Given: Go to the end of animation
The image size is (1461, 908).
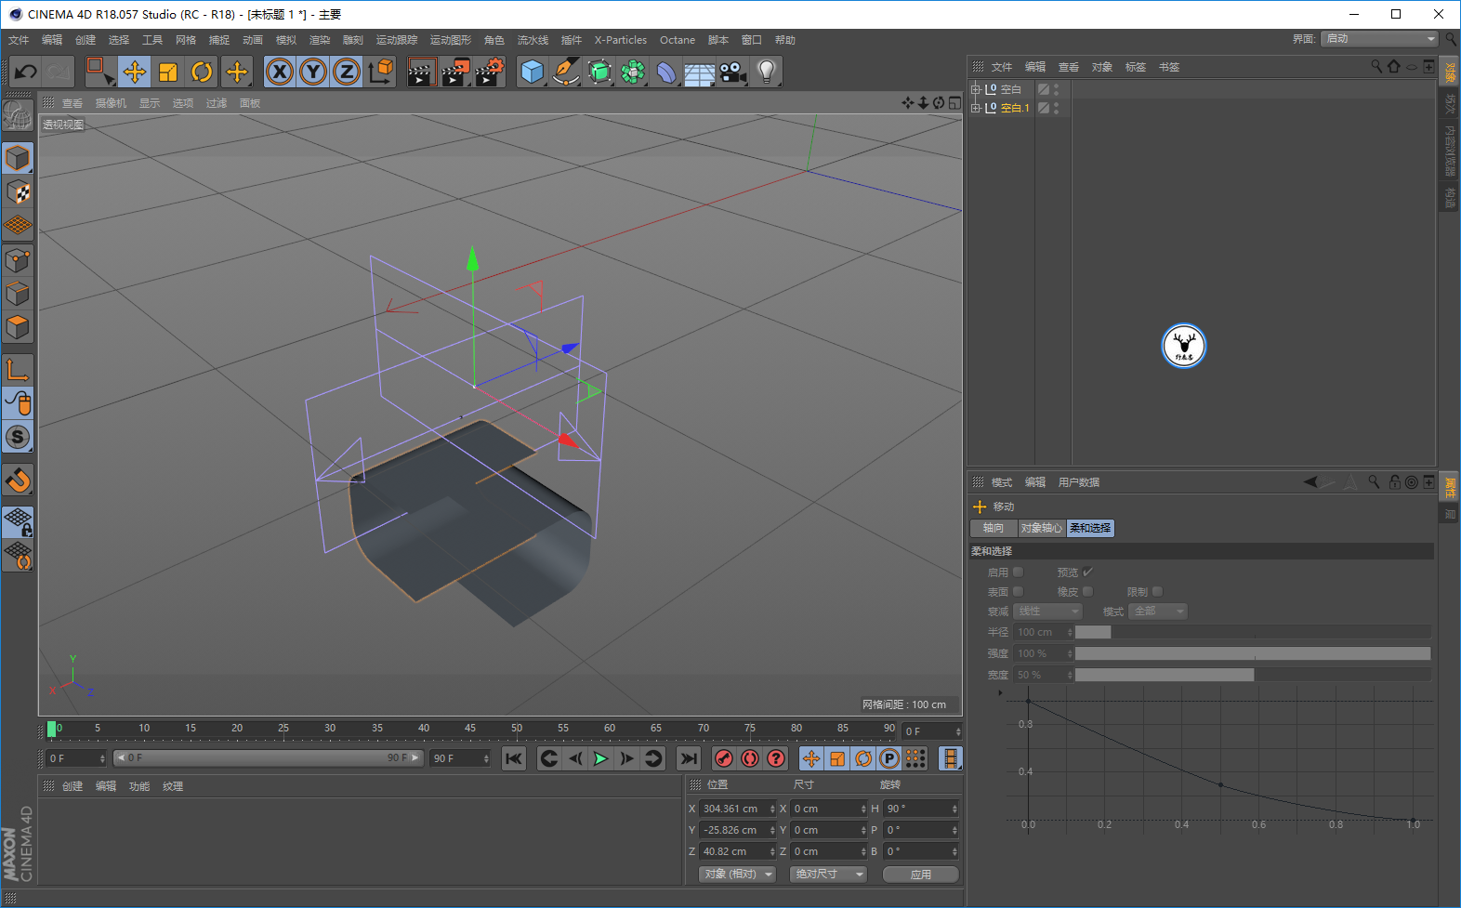Looking at the screenshot, I should [x=688, y=759].
